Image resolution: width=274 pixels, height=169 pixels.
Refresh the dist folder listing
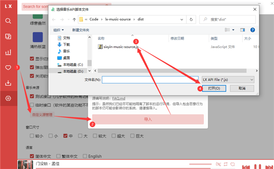pos(191,19)
